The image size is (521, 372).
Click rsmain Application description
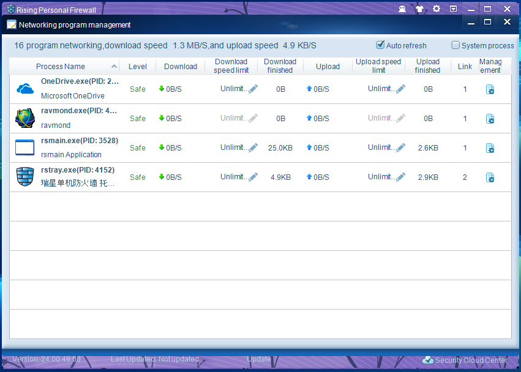pos(71,154)
